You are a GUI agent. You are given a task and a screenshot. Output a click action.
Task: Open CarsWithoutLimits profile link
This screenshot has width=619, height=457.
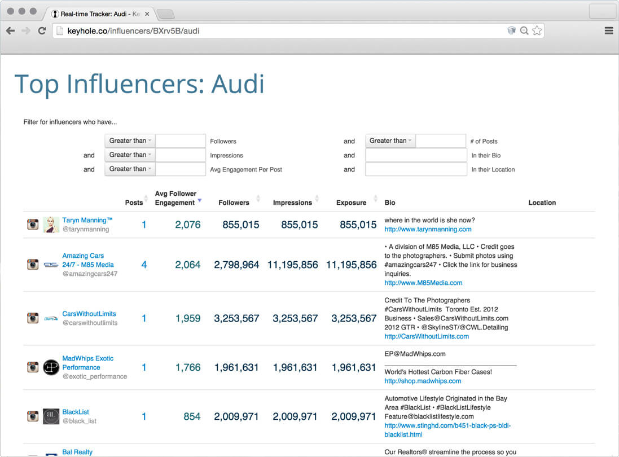click(89, 314)
